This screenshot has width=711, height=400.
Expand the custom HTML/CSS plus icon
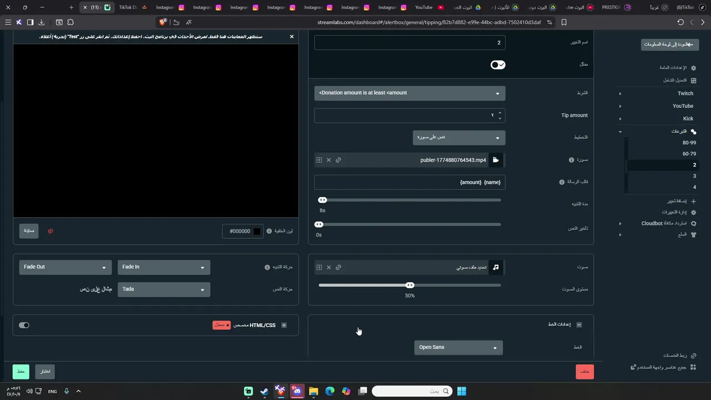[x=284, y=326]
